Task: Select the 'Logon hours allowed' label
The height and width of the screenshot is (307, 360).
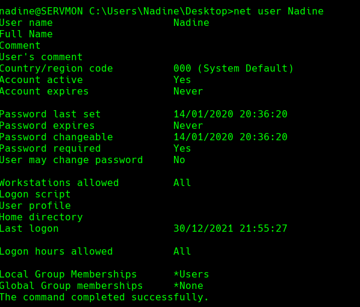Action: (56, 252)
